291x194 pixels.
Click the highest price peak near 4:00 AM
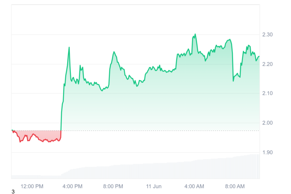[195, 34]
